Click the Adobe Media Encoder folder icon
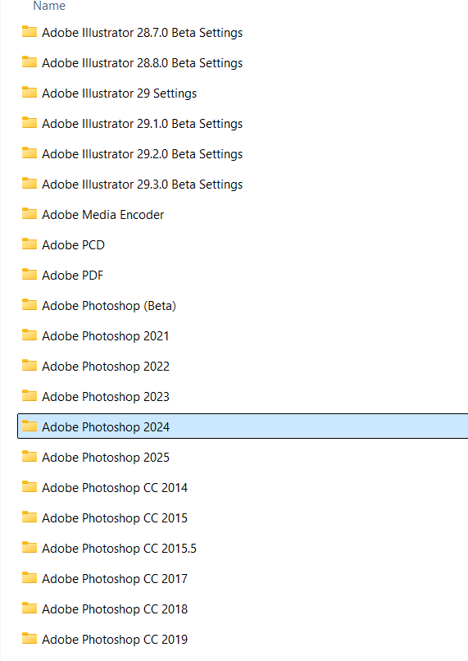 click(30, 214)
